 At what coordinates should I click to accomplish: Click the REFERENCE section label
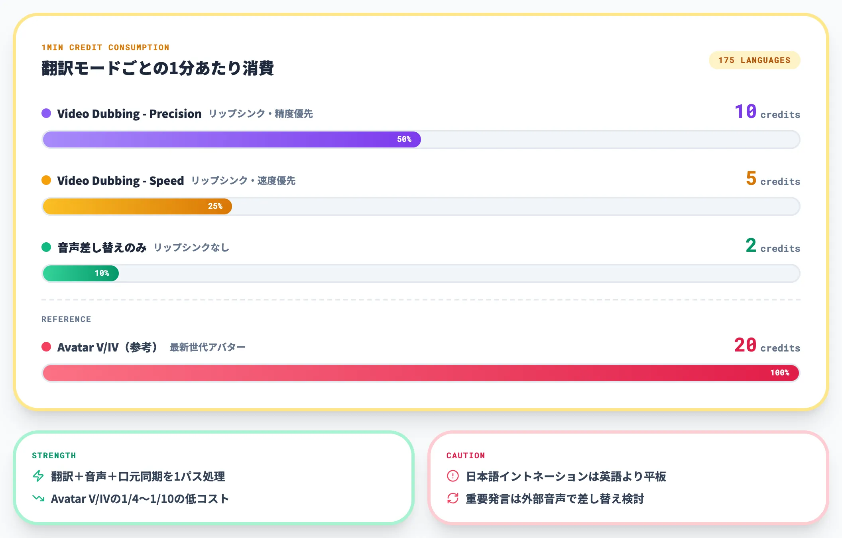coord(66,319)
